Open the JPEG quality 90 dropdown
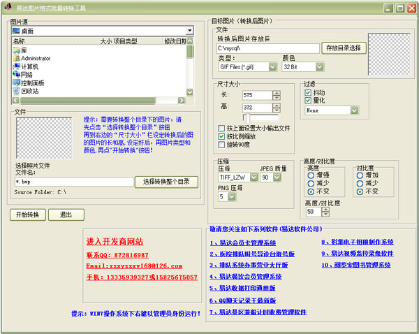The width and height of the screenshot is (419, 334). click(x=277, y=177)
